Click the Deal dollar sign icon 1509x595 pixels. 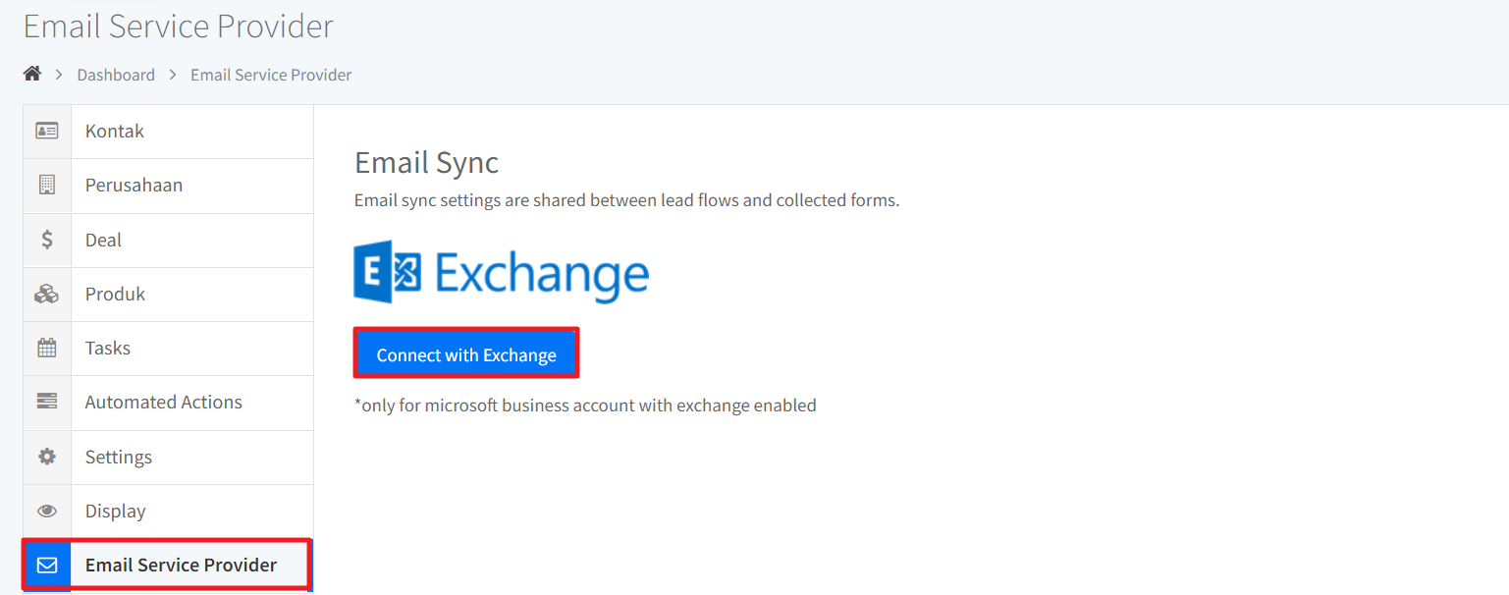(x=47, y=240)
